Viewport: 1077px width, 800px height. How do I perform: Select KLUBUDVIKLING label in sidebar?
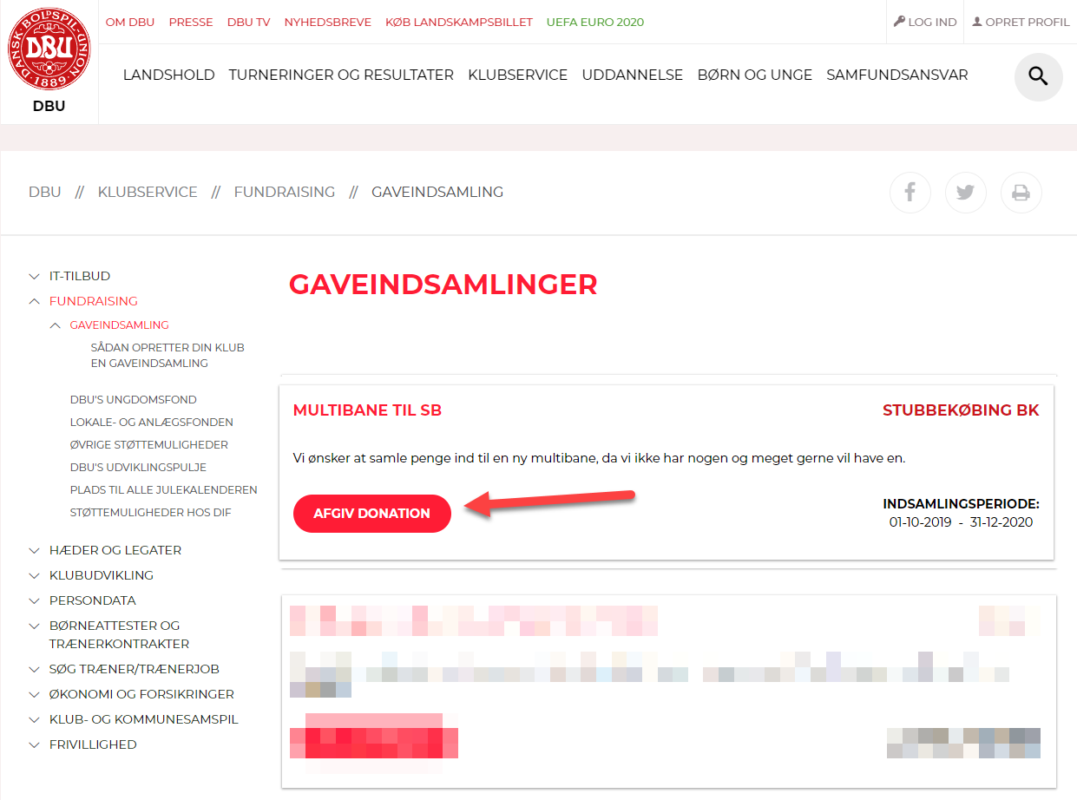tap(102, 576)
